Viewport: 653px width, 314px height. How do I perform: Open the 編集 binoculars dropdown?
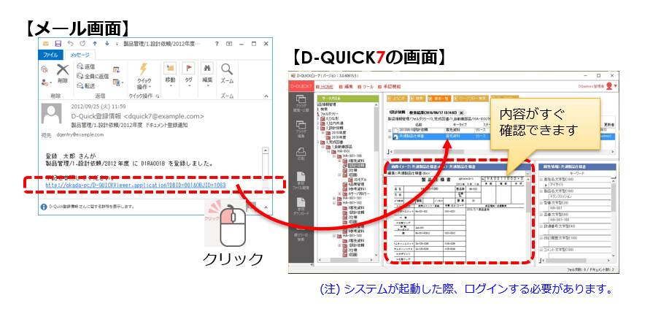click(207, 75)
